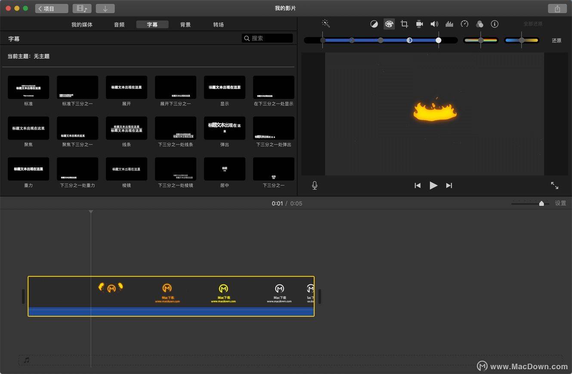Open the volume adjustment speaker icon
Viewport: 572px width, 374px height.
pyautogui.click(x=434, y=24)
